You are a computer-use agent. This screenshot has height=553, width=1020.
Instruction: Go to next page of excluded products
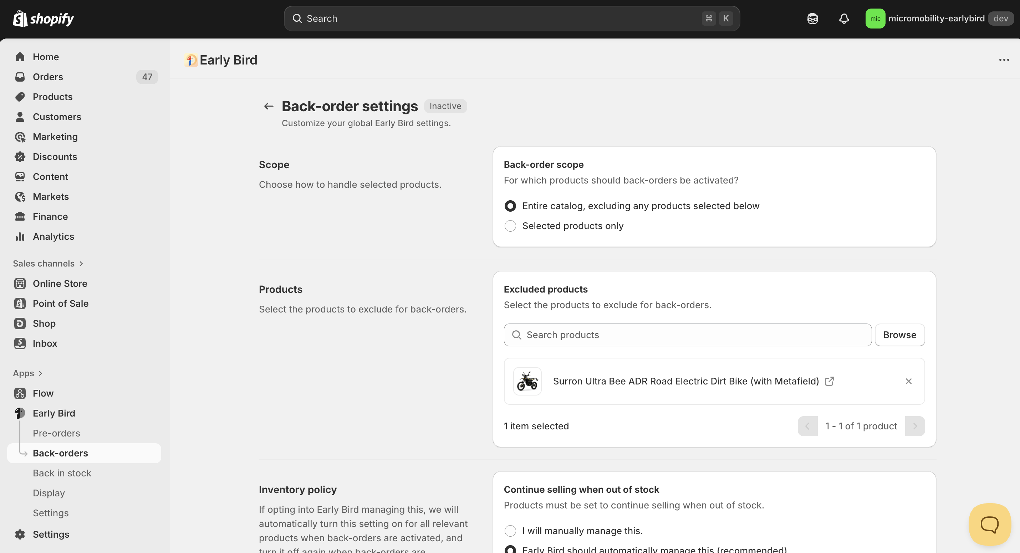point(915,426)
